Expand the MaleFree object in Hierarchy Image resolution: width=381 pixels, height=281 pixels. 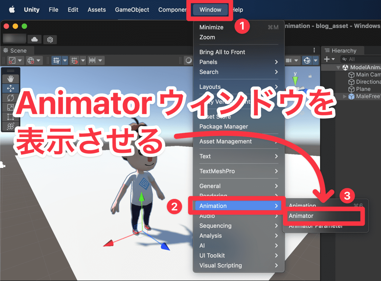click(x=345, y=96)
